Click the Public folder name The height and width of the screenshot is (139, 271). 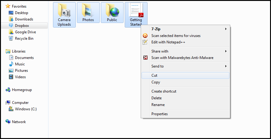[112, 20]
